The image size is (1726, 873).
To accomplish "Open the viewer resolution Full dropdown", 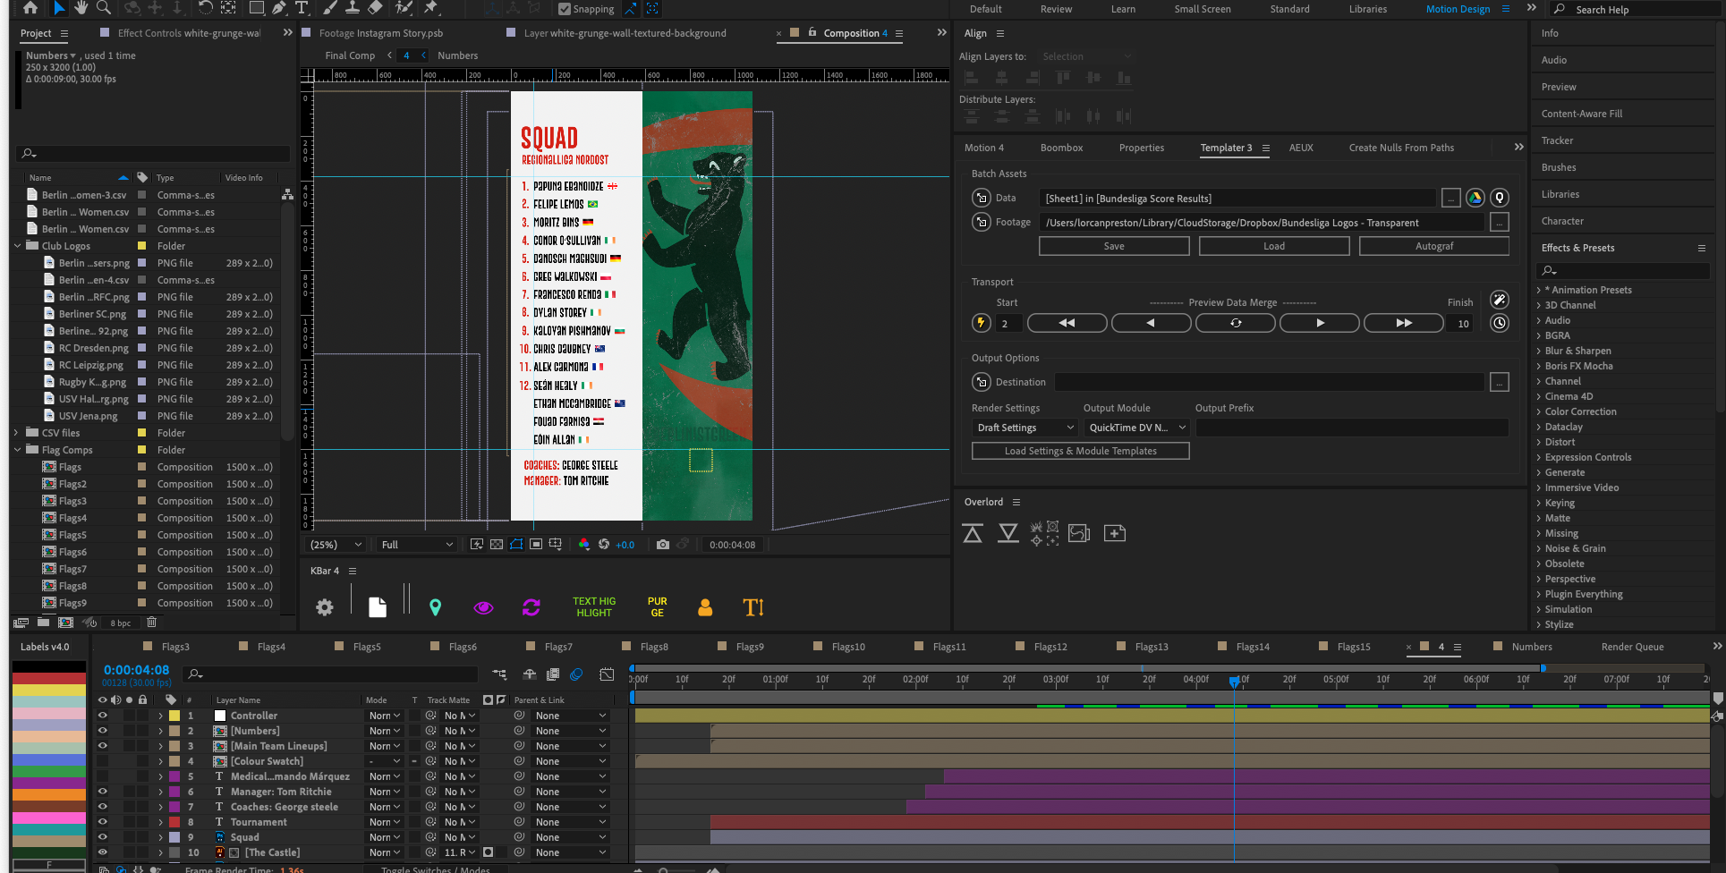I will [418, 545].
